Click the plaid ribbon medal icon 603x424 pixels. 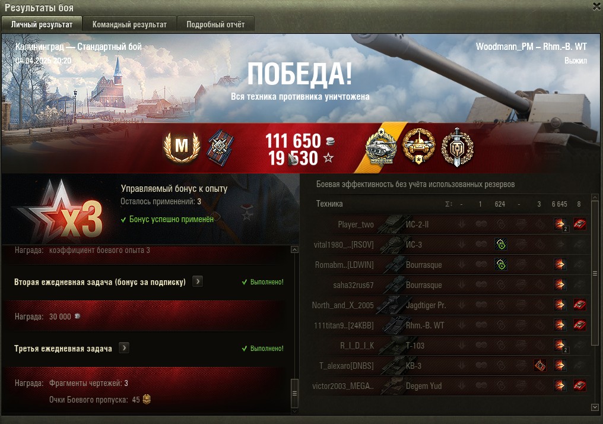pyautogui.click(x=221, y=147)
